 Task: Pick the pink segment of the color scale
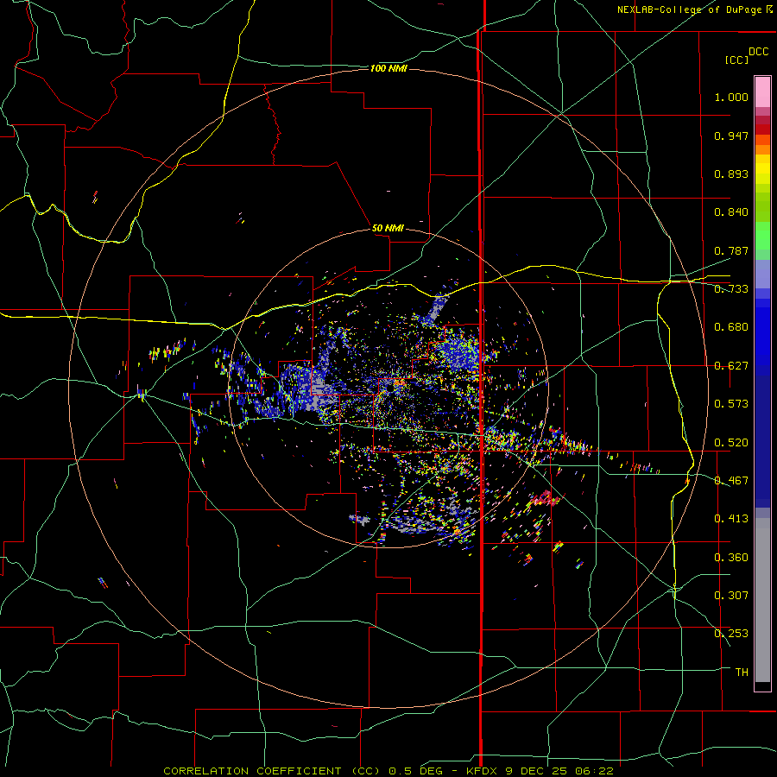762,92
